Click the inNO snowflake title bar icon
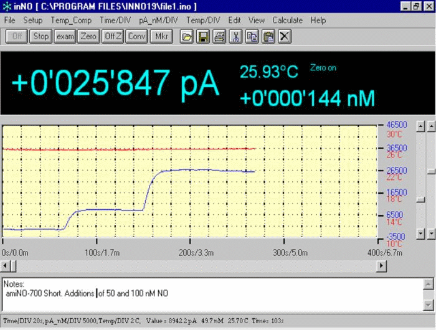The height and width of the screenshot is (330, 436). pyautogui.click(x=7, y=6)
